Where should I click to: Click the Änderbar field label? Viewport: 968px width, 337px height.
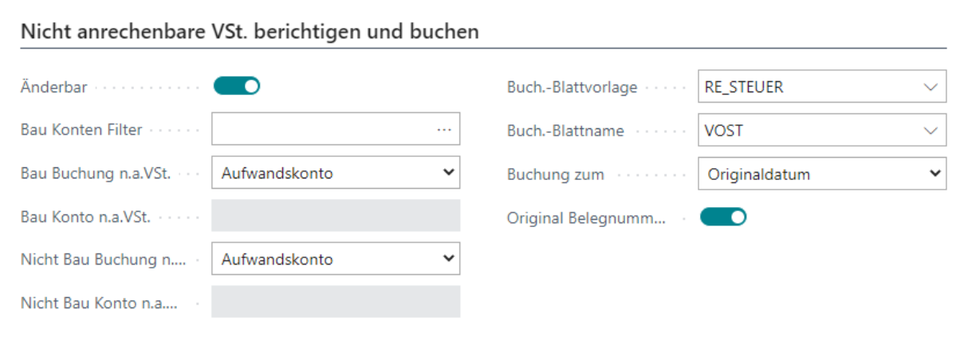click(53, 87)
